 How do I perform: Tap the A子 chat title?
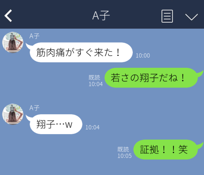pyautogui.click(x=101, y=15)
